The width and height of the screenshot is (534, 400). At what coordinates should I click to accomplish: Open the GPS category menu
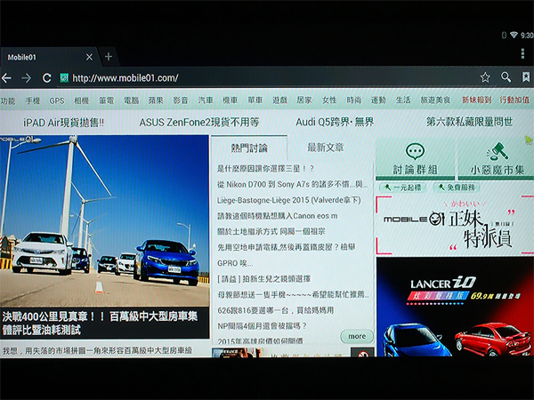click(x=57, y=100)
